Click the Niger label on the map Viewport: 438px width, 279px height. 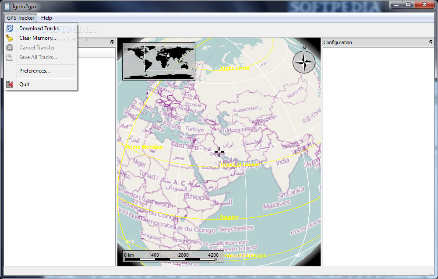(139, 162)
